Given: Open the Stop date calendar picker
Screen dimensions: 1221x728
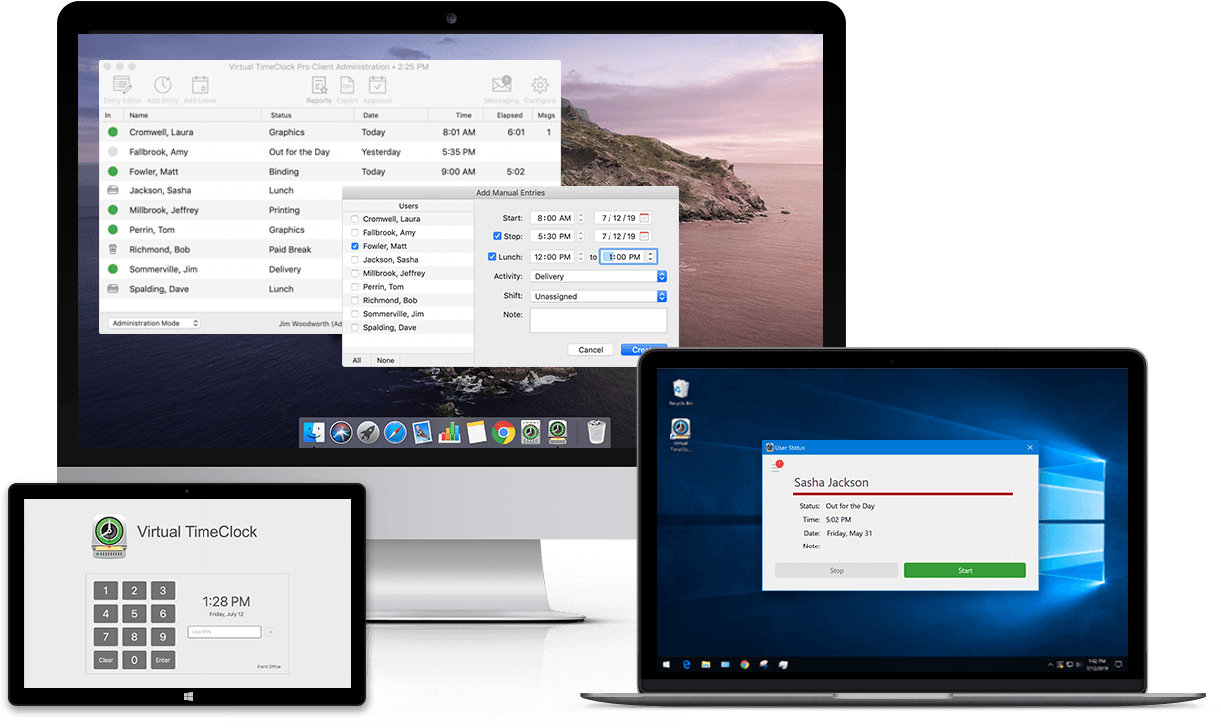Looking at the screenshot, I should point(644,236).
